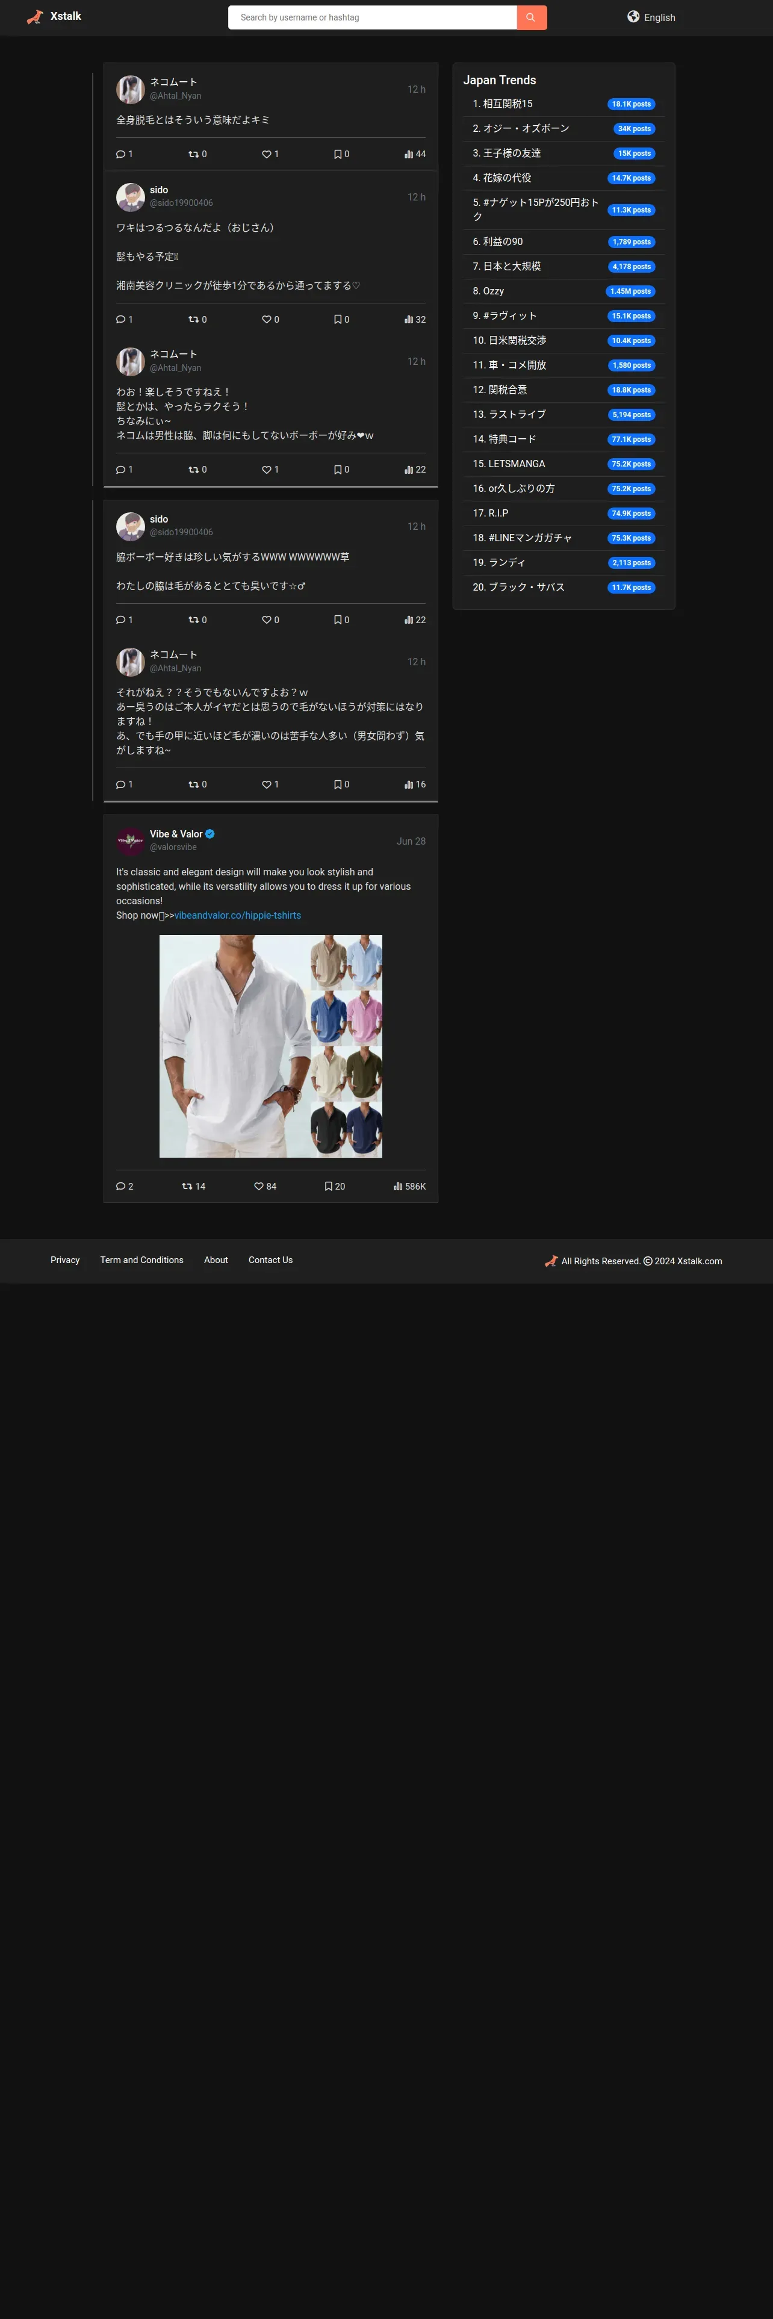
Task: Click views chart icon showing 16
Action: pos(409,784)
